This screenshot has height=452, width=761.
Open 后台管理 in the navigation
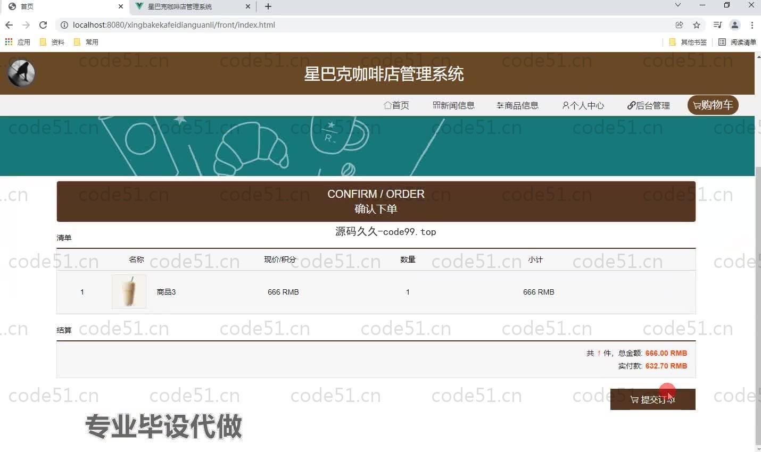coord(649,105)
